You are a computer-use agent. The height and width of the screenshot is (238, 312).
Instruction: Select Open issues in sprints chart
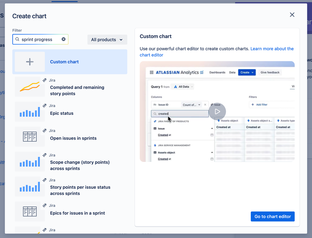pyautogui.click(x=70, y=137)
